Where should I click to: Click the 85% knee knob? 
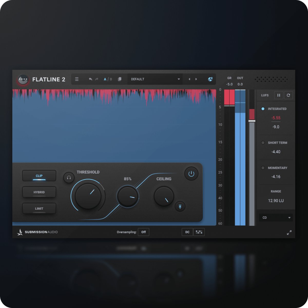coord(128,197)
